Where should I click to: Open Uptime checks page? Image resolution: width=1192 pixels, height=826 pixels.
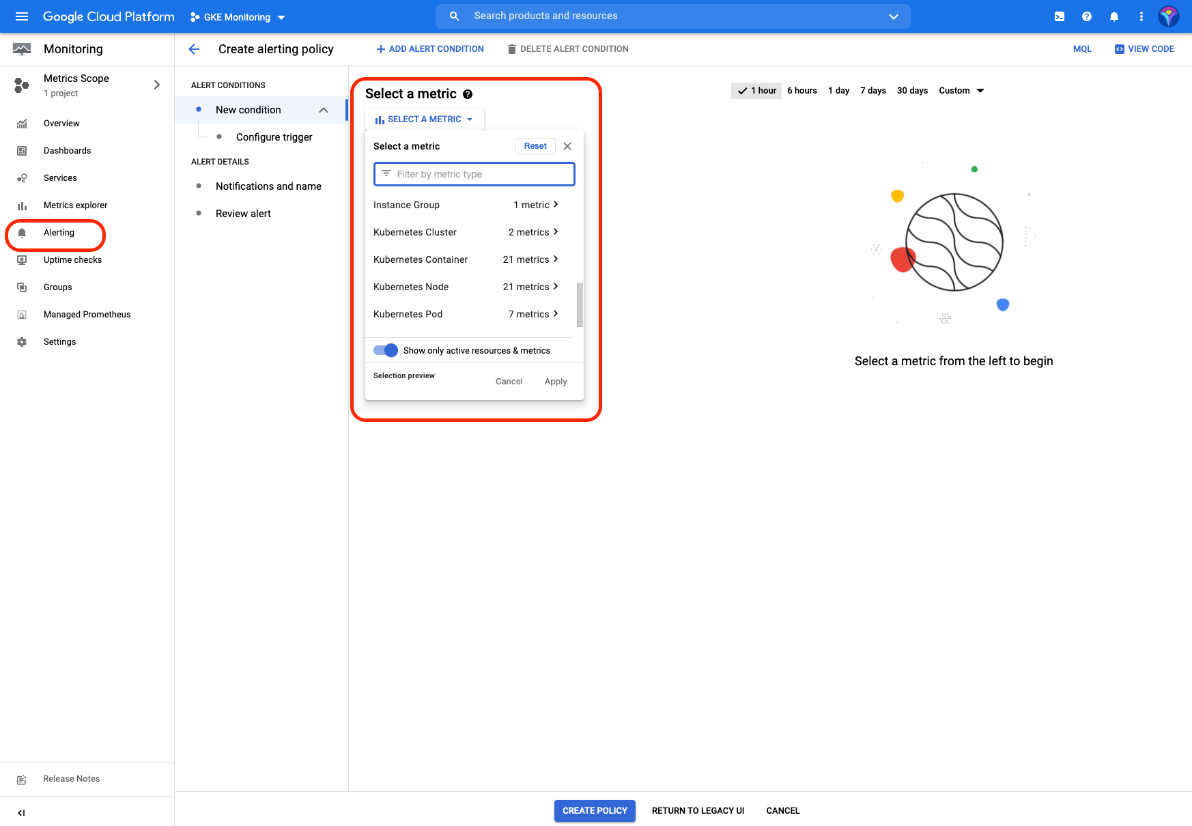(x=73, y=260)
